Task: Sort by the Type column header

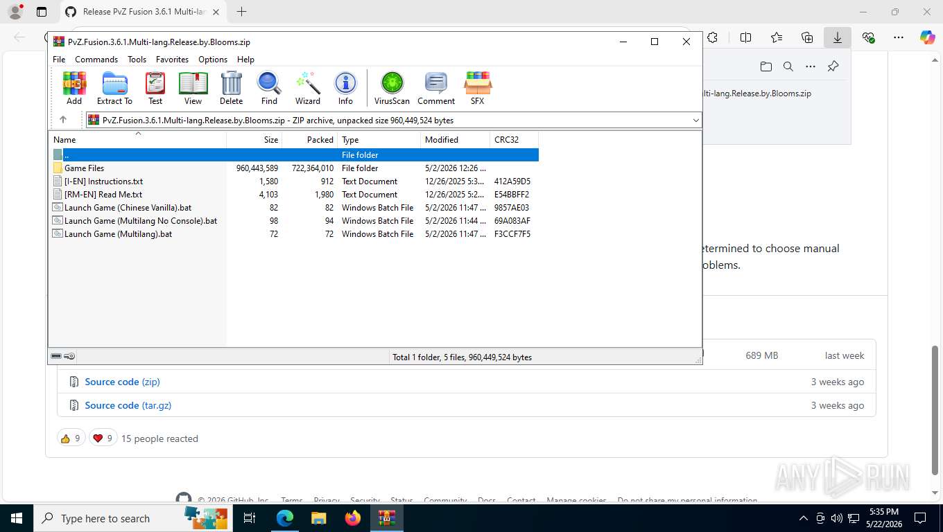Action: click(x=379, y=140)
